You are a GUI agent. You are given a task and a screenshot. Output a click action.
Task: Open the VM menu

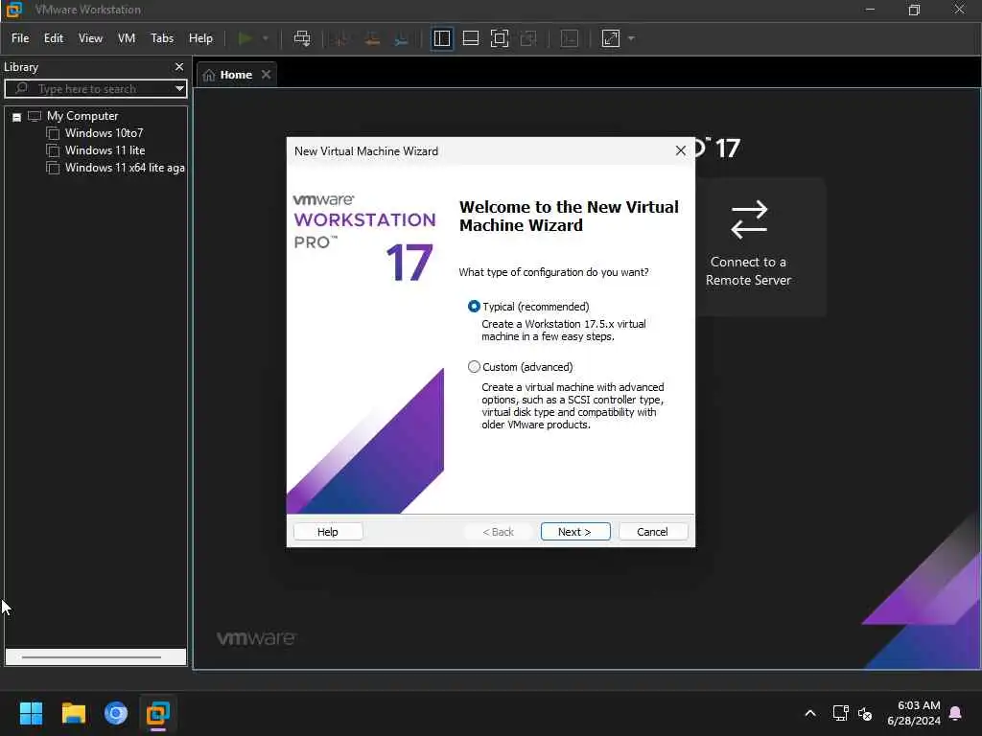click(127, 38)
